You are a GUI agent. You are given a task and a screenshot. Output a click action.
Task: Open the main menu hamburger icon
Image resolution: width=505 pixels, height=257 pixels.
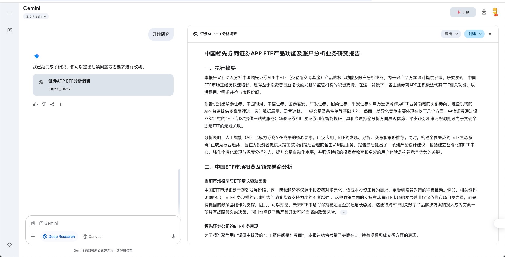[x=9, y=13]
